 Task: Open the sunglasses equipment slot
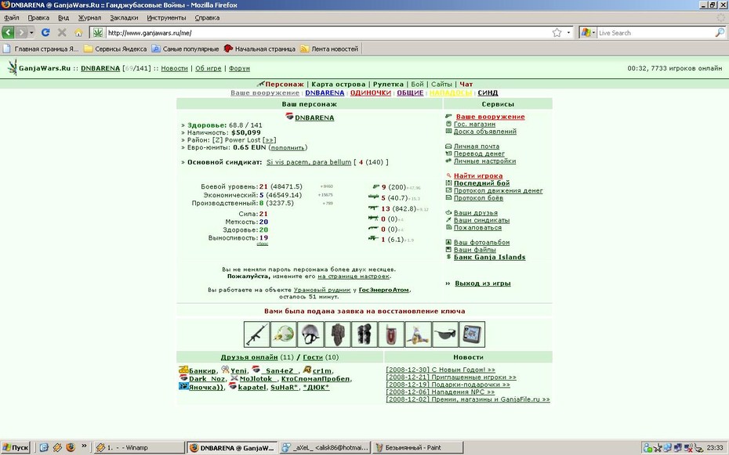pyautogui.click(x=445, y=334)
